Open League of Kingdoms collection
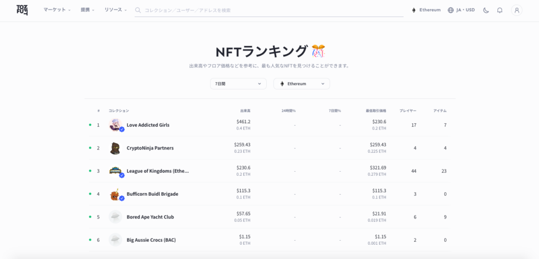 (x=158, y=171)
